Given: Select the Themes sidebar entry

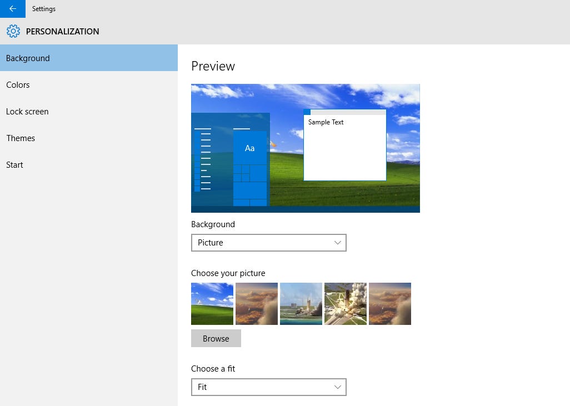Looking at the screenshot, I should pyautogui.click(x=21, y=138).
